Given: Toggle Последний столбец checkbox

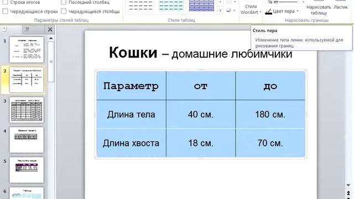Looking at the screenshot, I should [x=64, y=2].
